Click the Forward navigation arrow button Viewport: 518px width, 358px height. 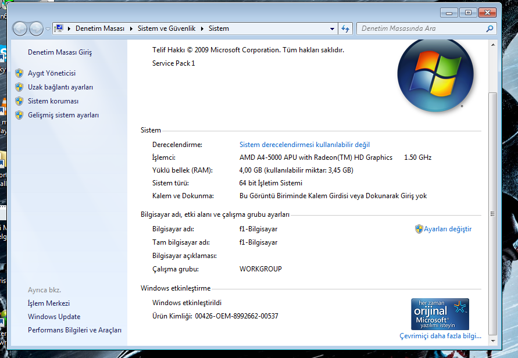pos(36,28)
